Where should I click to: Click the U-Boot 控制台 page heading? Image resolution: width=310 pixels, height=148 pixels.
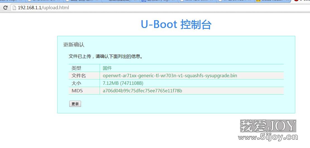pos(176,25)
